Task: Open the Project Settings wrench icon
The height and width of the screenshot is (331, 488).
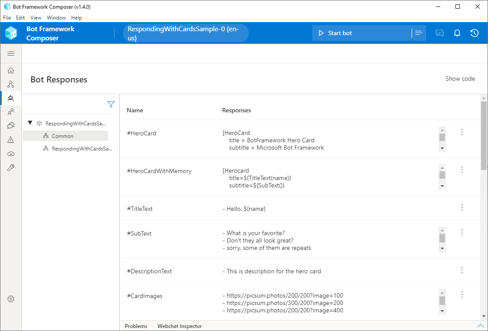Action: coord(11,167)
